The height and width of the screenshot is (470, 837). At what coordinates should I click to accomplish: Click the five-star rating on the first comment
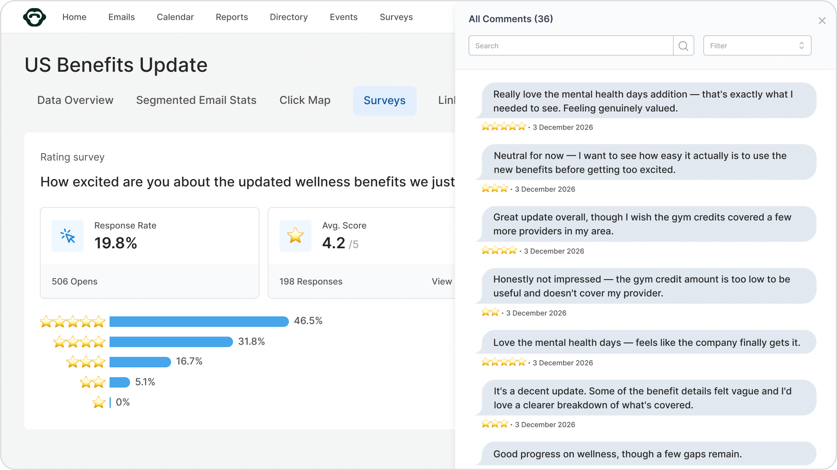(503, 126)
